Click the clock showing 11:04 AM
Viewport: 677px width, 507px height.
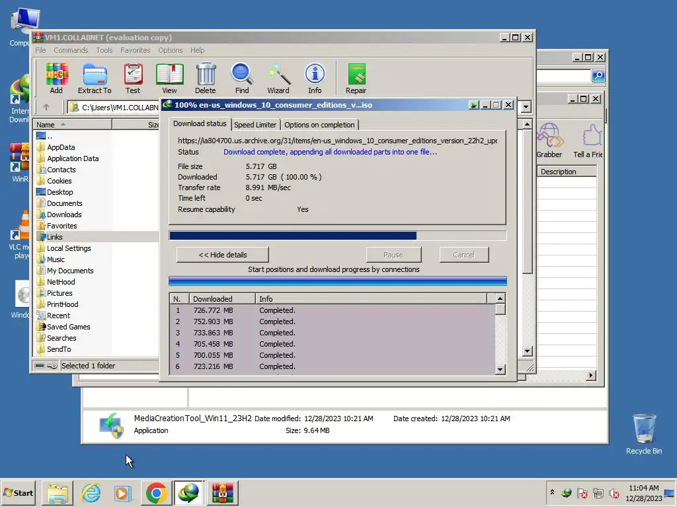point(643,488)
